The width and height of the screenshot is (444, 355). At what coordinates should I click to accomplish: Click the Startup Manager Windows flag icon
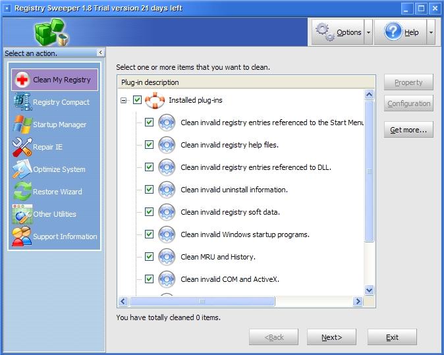22,124
